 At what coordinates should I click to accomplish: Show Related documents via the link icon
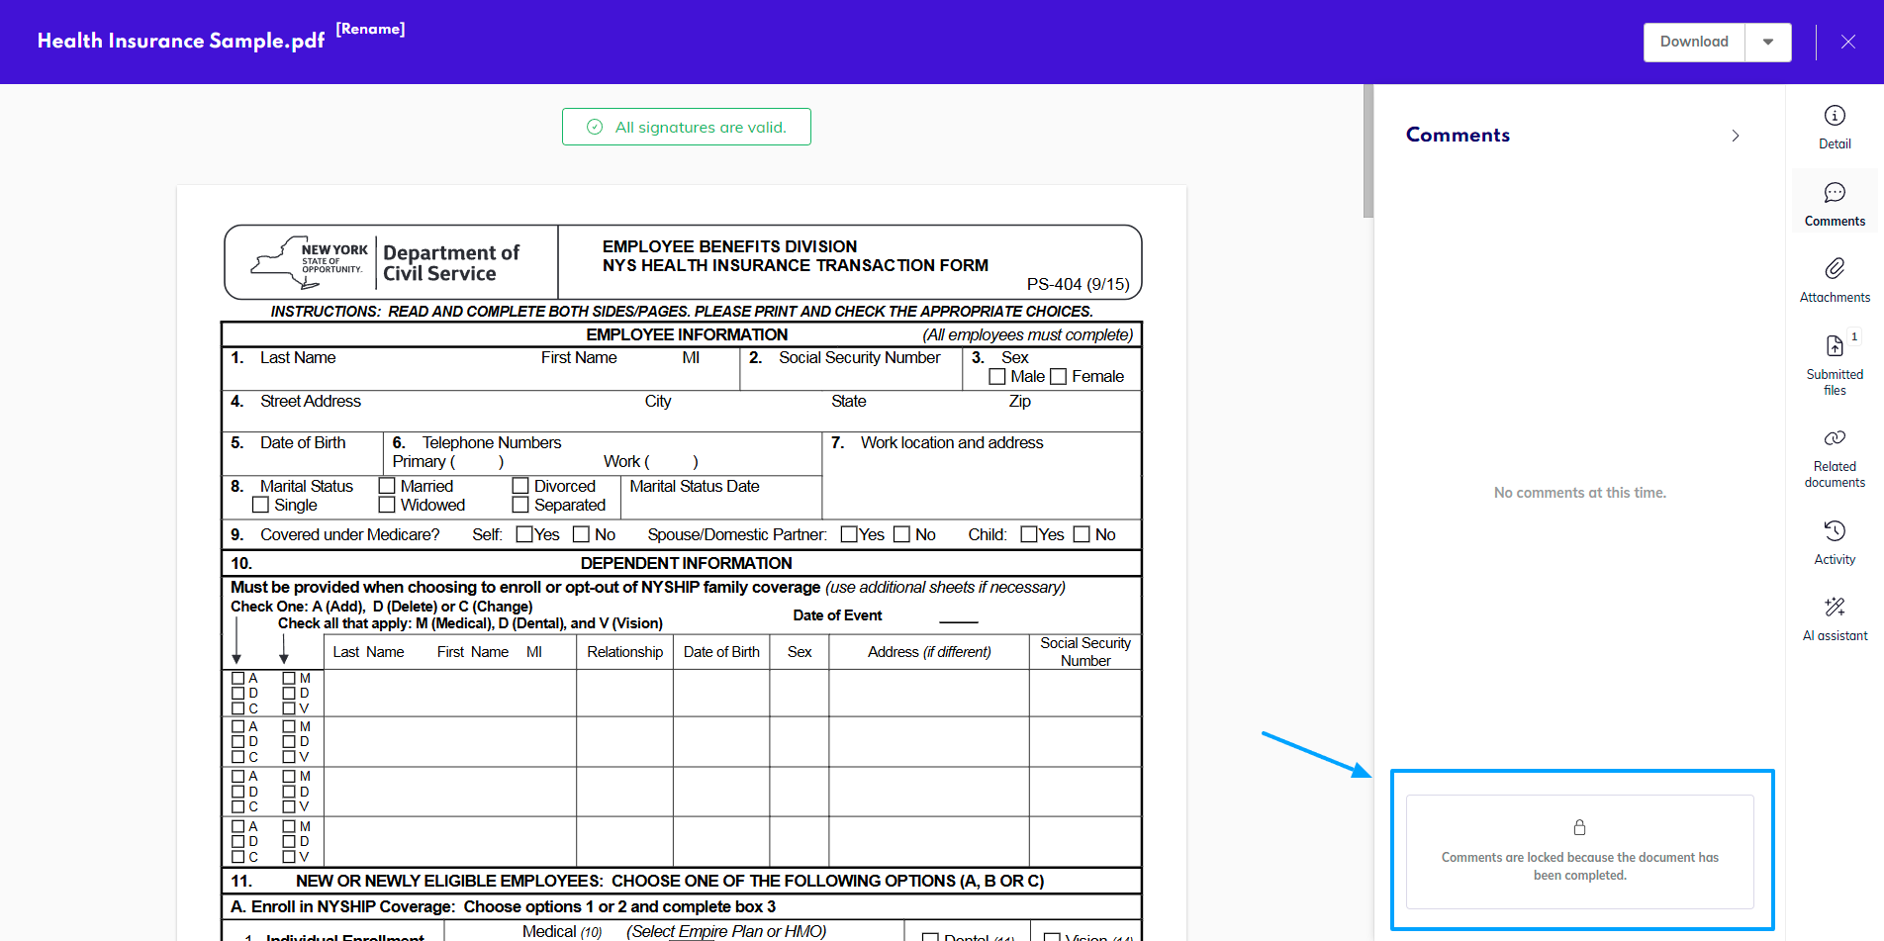click(1834, 438)
